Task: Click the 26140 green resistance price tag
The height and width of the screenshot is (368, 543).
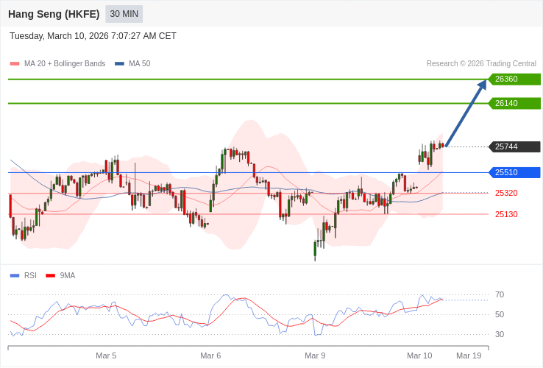Action: coord(514,104)
